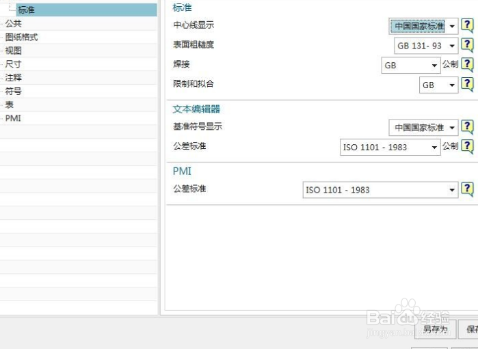Select the 公共 tree node

(x=14, y=23)
